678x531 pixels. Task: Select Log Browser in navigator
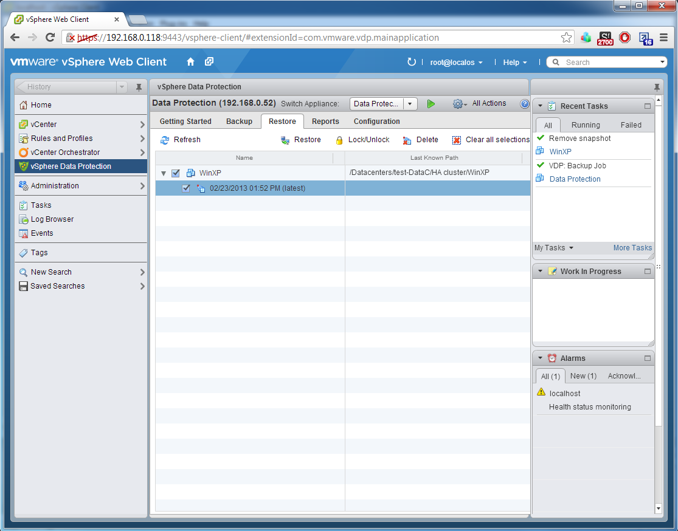coord(52,219)
